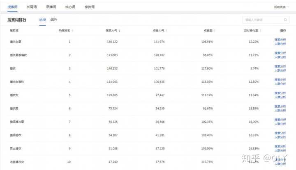Open 搜索分析 for rank 5 睡衣女 row
This screenshot has height=170, width=296.
(x=280, y=93)
